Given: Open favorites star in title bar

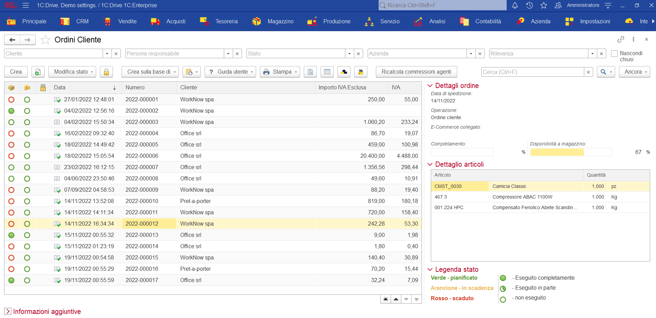Looking at the screenshot, I should pos(544,5).
